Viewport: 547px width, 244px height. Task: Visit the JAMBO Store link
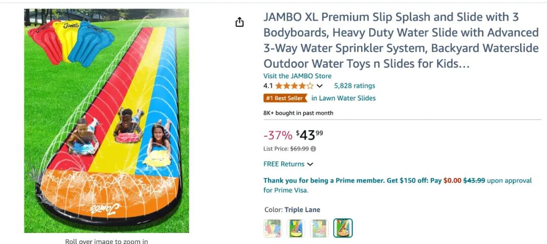point(290,76)
